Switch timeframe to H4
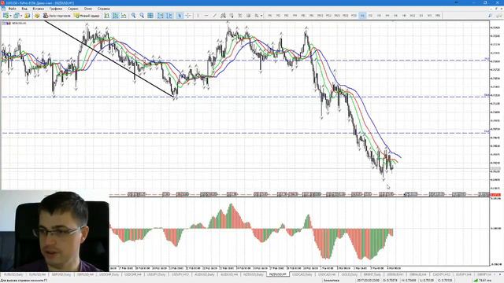 387,16
